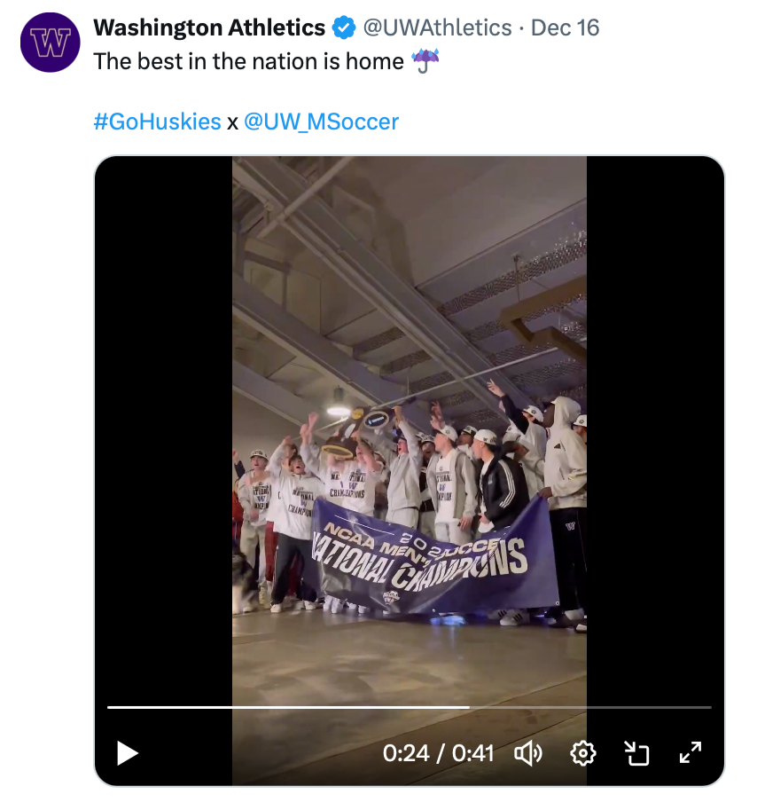The width and height of the screenshot is (757, 802).
Task: Click the umbrella emoji in the tweet
Action: coord(425,61)
